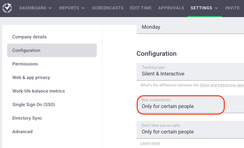Select the Configuration sidebar item
244x148 pixels.
tap(26, 51)
